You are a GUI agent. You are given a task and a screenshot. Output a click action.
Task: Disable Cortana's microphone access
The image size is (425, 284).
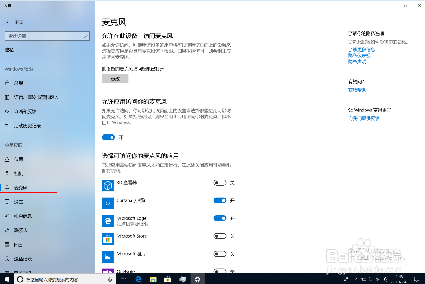(x=220, y=200)
